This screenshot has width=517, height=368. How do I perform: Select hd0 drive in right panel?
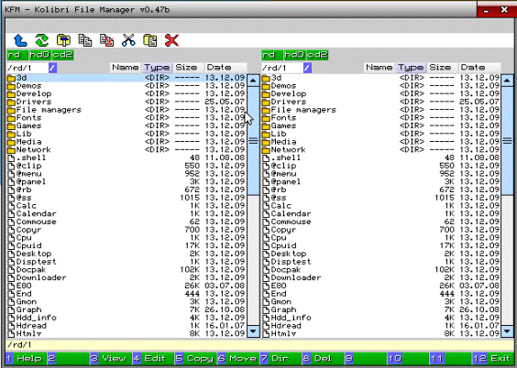point(295,55)
